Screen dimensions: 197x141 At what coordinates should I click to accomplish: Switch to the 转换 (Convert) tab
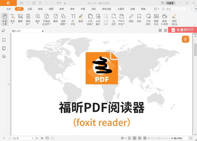click(40, 9)
